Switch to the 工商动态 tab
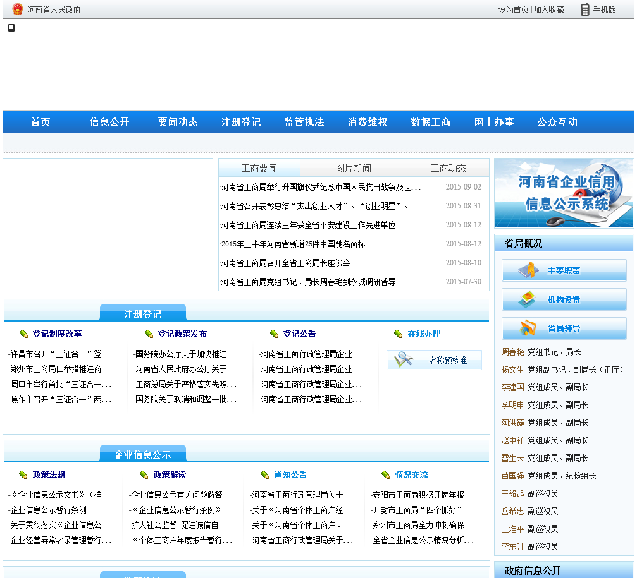Image resolution: width=637 pixels, height=578 pixels. pos(448,168)
